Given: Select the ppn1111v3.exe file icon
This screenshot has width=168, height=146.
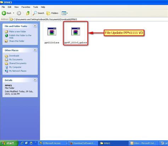Looking at the screenshot, I should (52, 32).
